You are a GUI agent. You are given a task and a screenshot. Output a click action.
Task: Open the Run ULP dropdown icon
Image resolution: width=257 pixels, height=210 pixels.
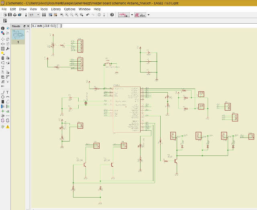[x=55, y=15]
